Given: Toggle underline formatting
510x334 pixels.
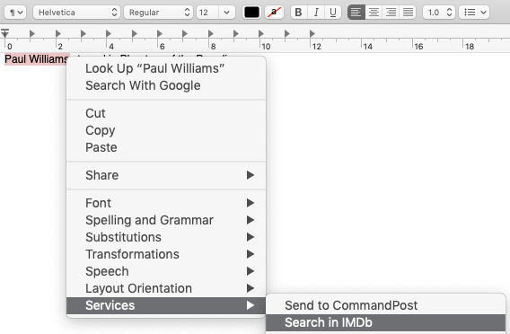Looking at the screenshot, I should [333, 13].
